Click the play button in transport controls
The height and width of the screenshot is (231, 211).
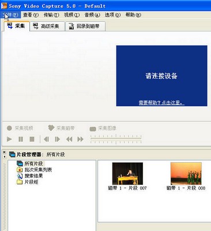click(x=9, y=139)
